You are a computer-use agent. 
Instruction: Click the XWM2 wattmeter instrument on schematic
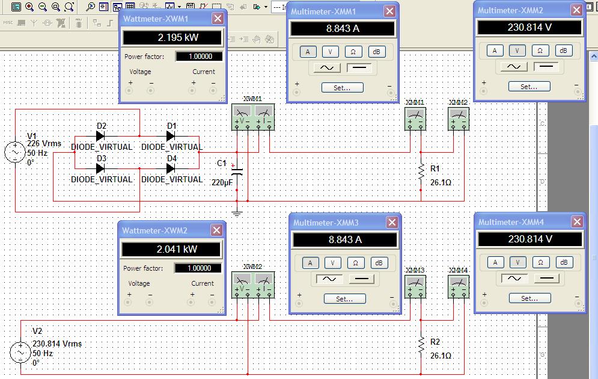tap(253, 285)
